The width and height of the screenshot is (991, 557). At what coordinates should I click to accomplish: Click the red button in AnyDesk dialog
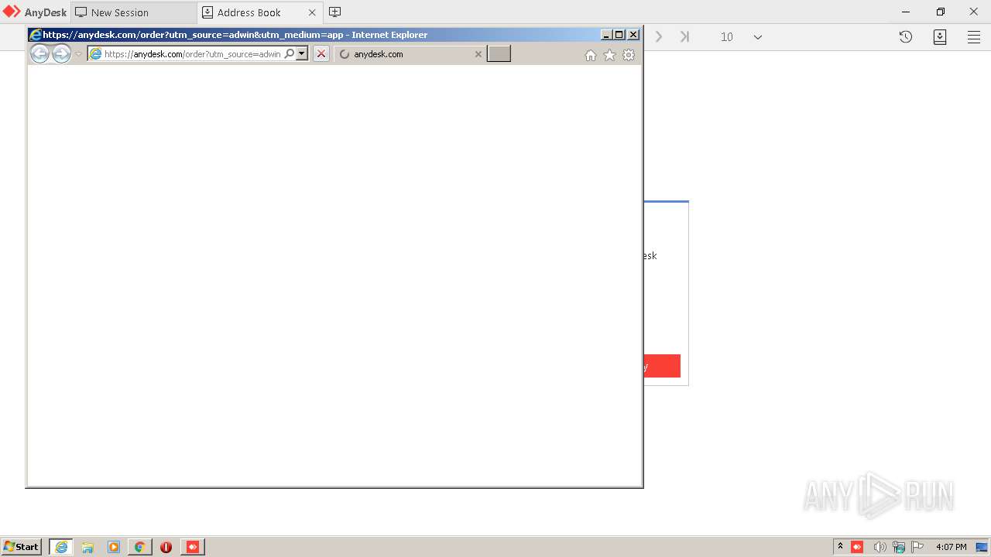coord(662,366)
